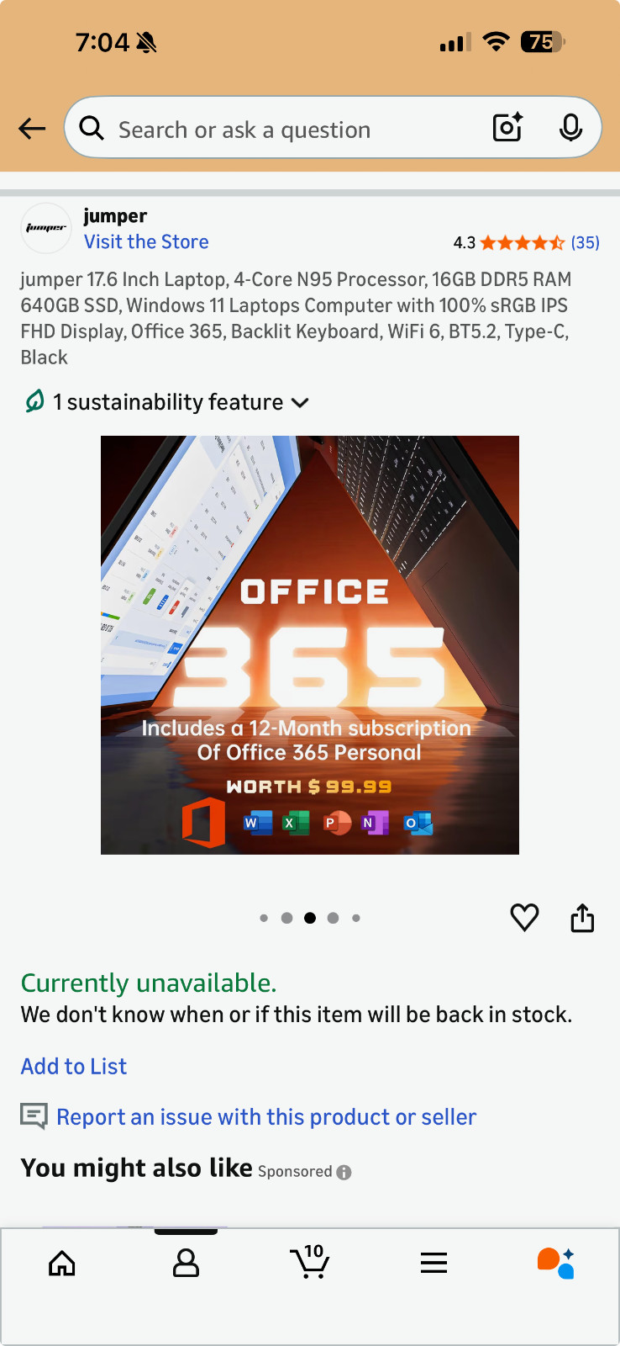Image resolution: width=620 pixels, height=1346 pixels.
Task: Tap the Office 365 product image
Action: (310, 645)
